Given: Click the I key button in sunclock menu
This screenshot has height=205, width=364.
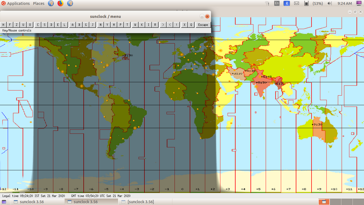Looking at the screenshot, I should (149, 25).
